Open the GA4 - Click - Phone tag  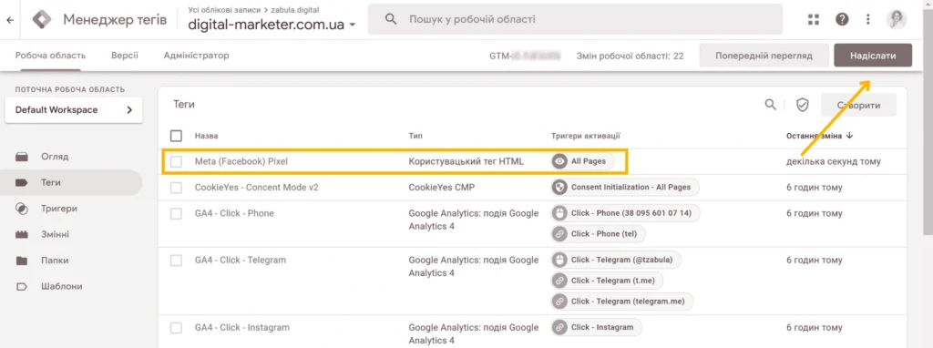pos(234,213)
